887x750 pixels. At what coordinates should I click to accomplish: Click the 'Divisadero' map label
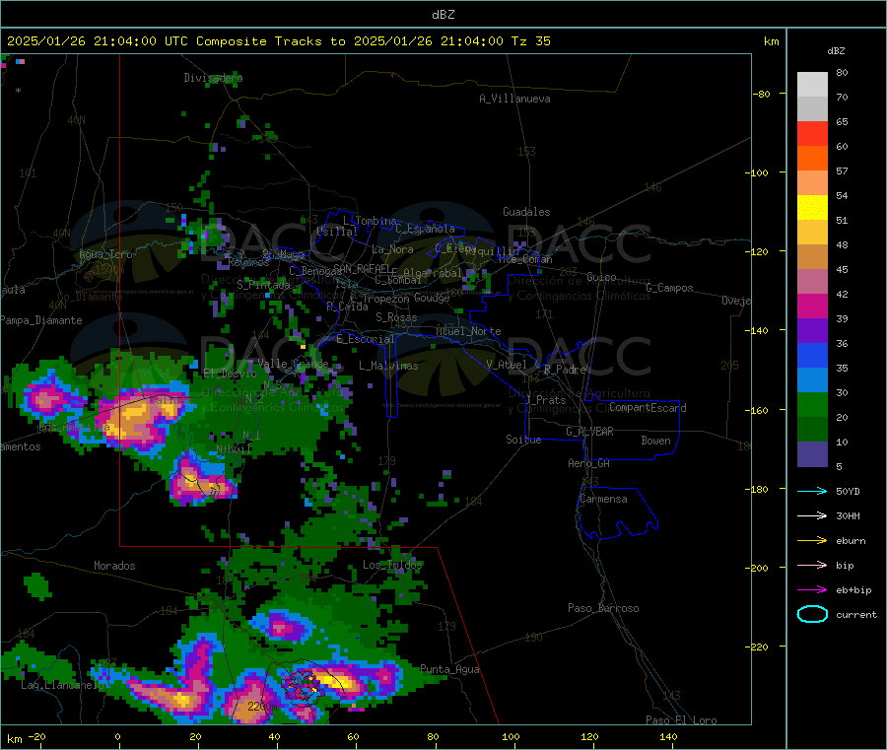click(213, 78)
